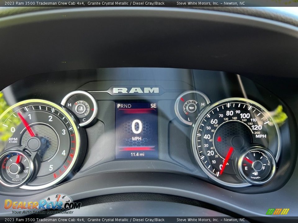Tap the 100 mark on the speedometer
298x223 pixels.
coord(245,116)
